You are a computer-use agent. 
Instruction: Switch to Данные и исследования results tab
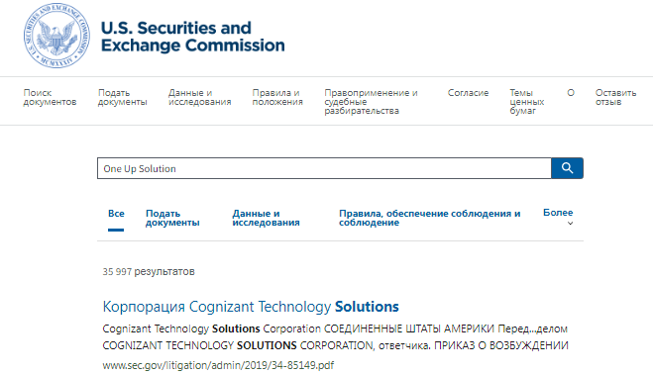click(x=266, y=218)
